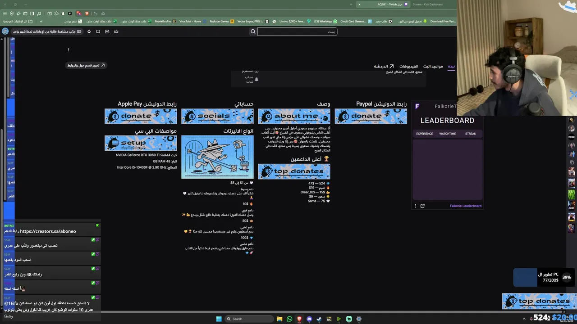Switch to the الفيديوهات videos tab
The image size is (577, 324).
(x=408, y=66)
